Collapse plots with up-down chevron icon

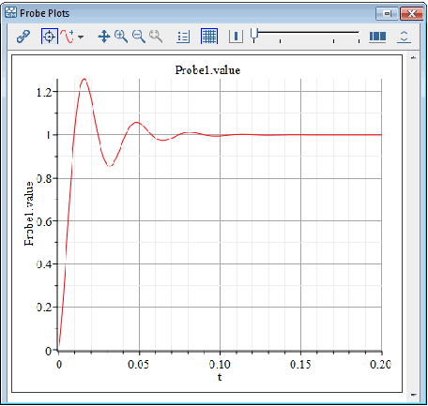[404, 37]
